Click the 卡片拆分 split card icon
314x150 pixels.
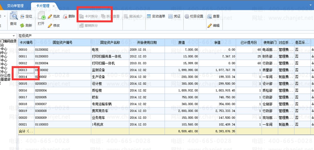coord(81,16)
